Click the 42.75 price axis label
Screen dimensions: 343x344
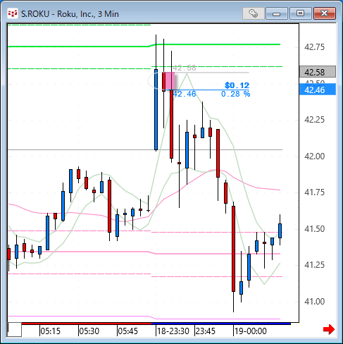[315, 47]
